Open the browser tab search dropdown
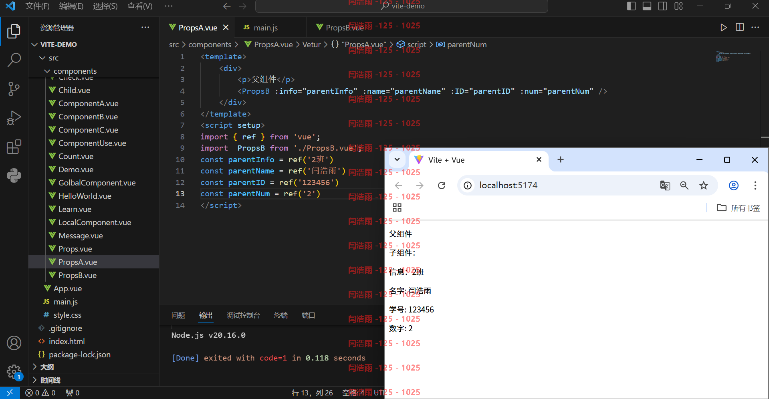This screenshot has height=399, width=769. click(x=397, y=159)
